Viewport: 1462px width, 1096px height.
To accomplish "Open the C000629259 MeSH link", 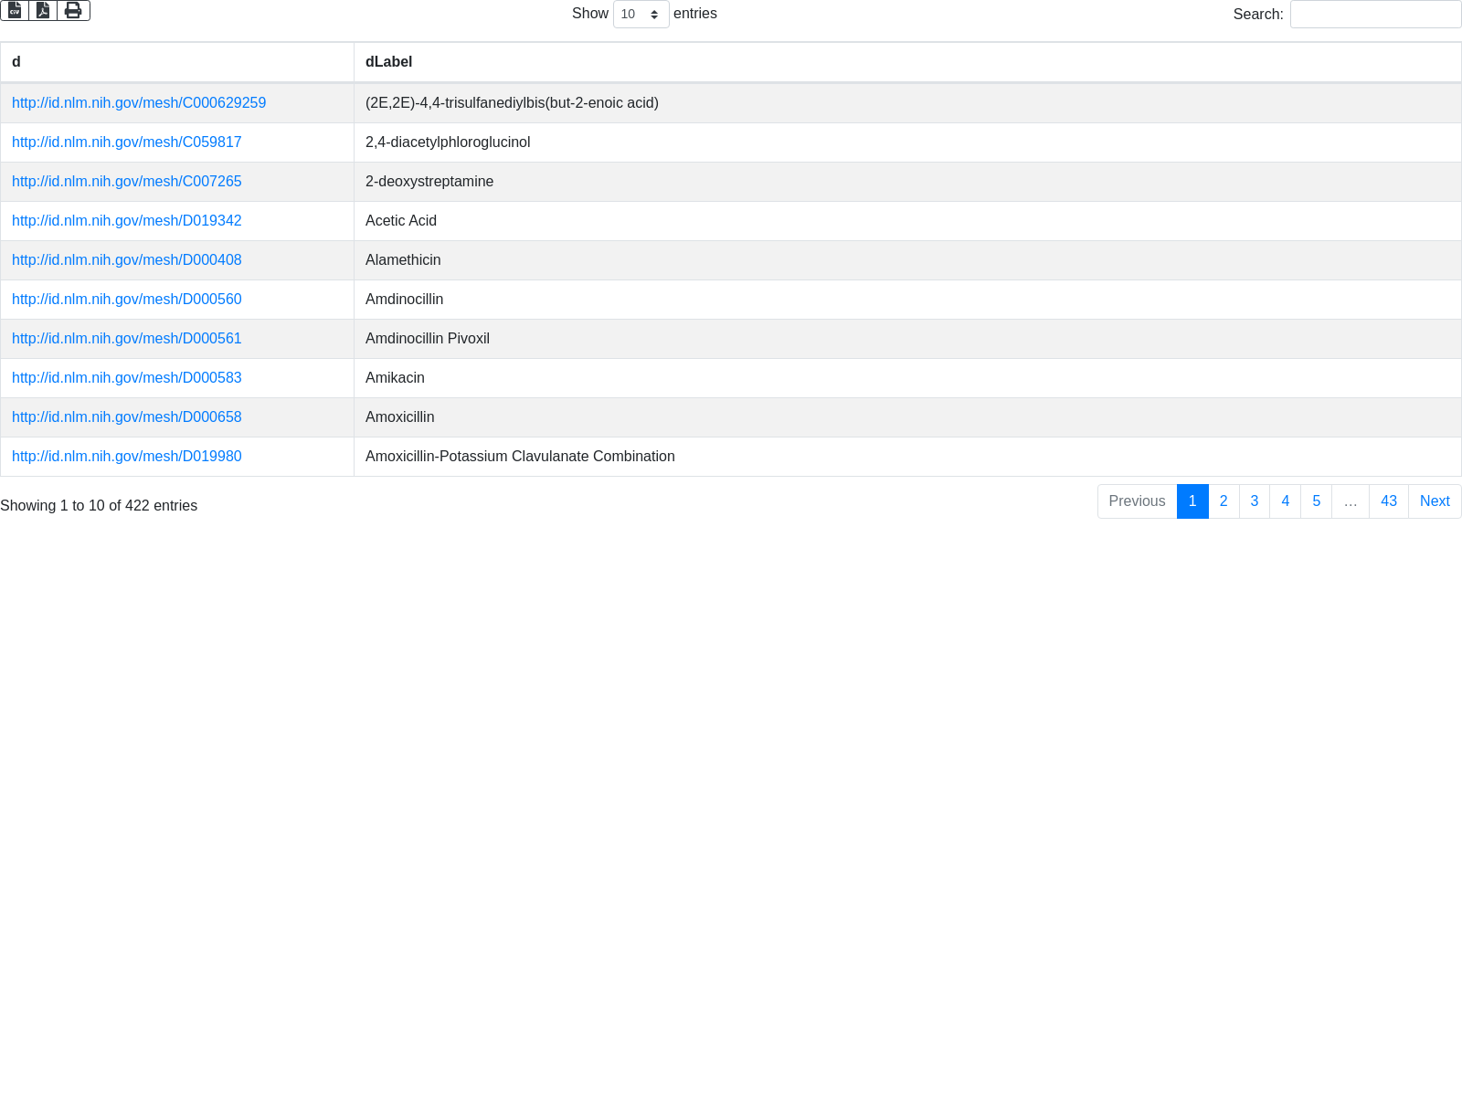I will (139, 103).
